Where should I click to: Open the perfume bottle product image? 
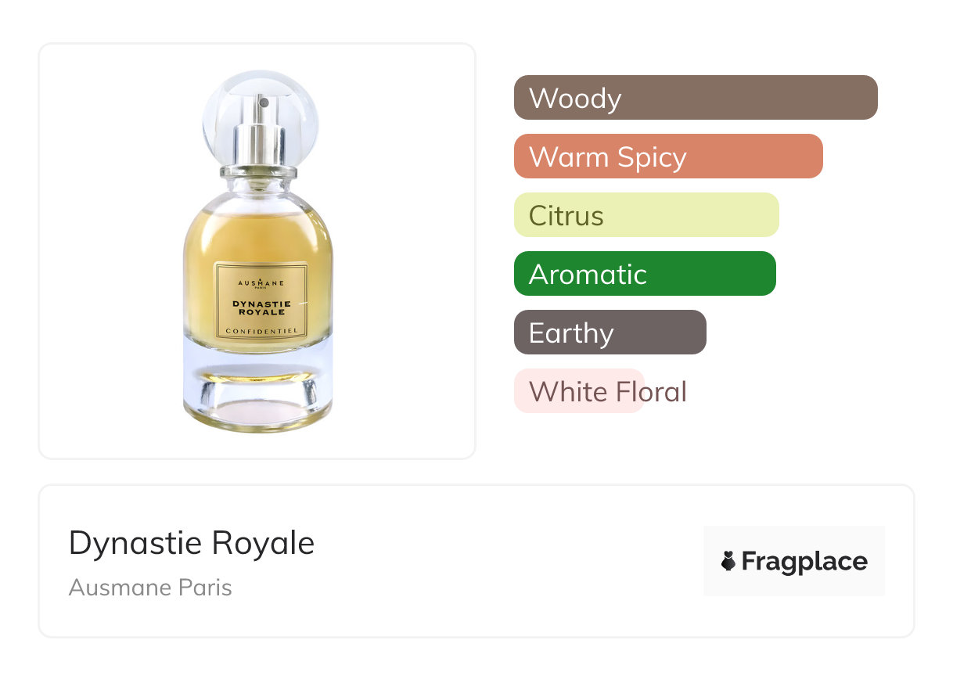[x=257, y=251]
